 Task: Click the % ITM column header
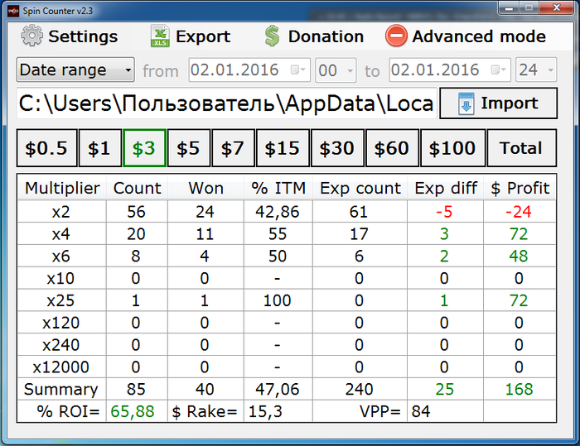click(x=278, y=188)
